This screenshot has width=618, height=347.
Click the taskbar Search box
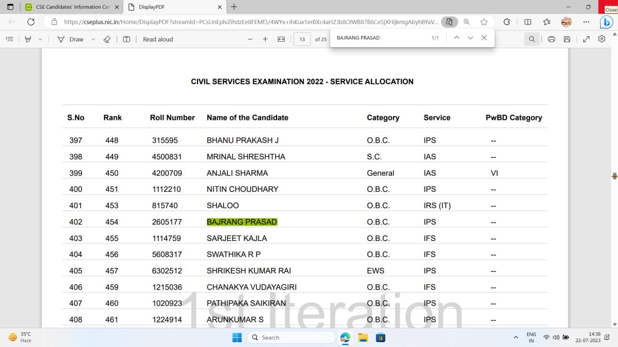tap(291, 337)
